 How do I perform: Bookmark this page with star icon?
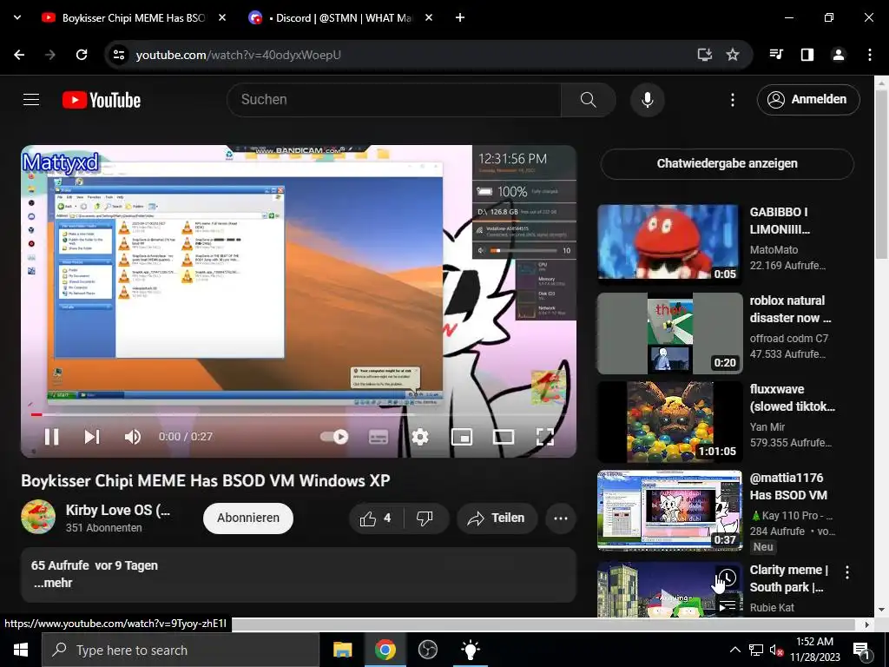tap(733, 55)
